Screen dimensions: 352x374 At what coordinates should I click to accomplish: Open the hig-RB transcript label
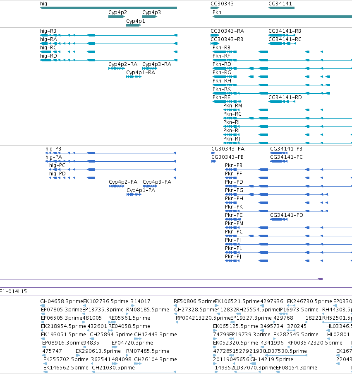[x=48, y=31]
